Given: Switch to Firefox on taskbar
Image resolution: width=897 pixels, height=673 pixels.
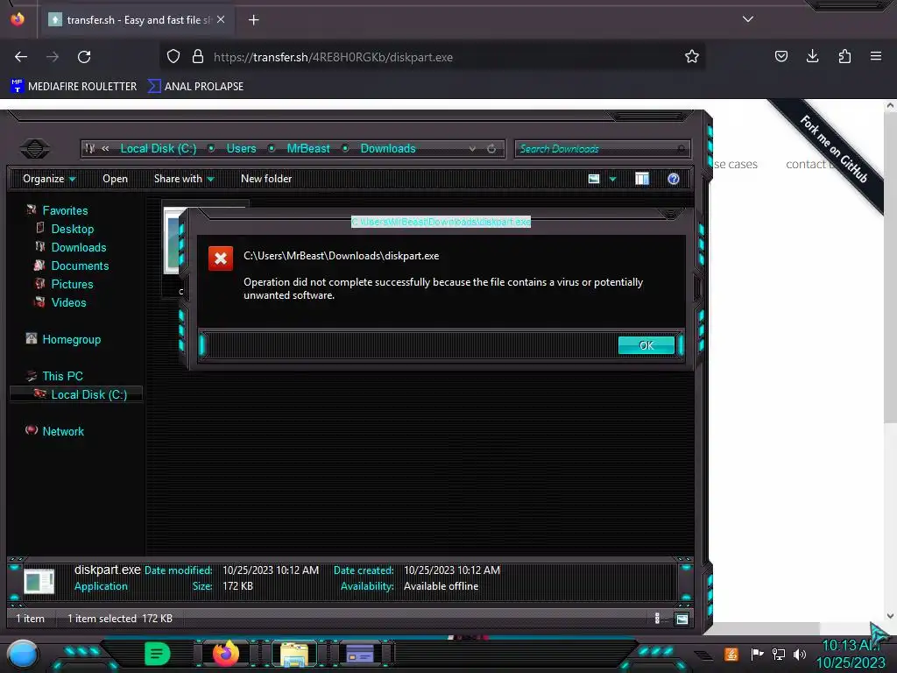Looking at the screenshot, I should click(x=226, y=653).
